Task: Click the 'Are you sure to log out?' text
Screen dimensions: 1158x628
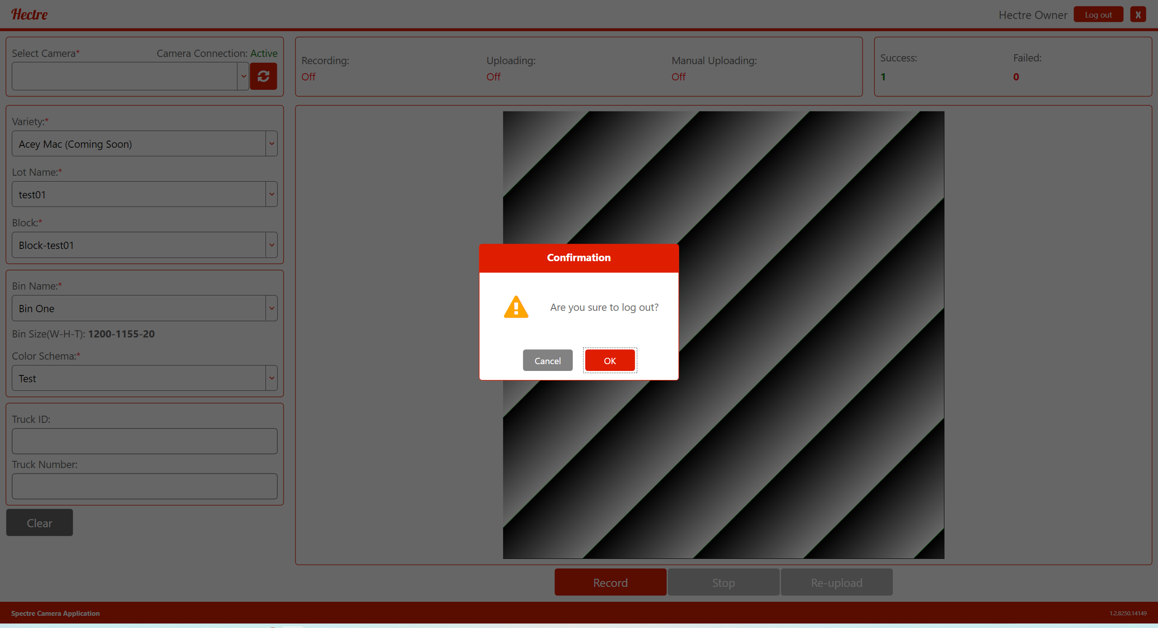Action: (x=604, y=307)
